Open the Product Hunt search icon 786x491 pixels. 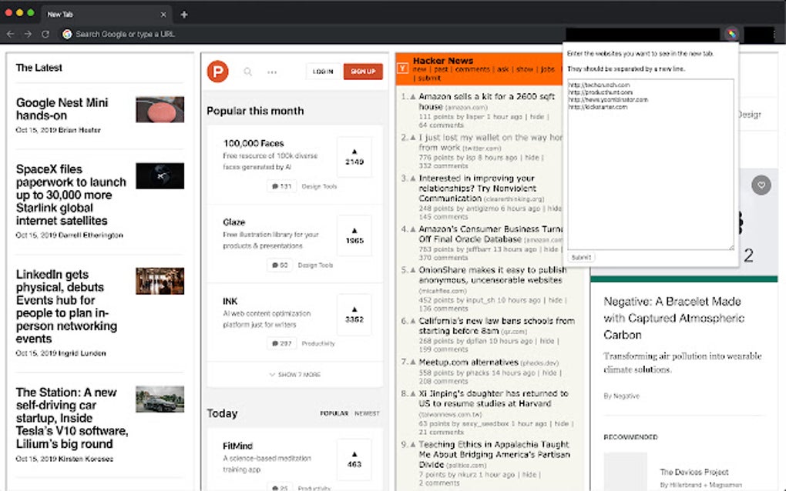tap(247, 72)
